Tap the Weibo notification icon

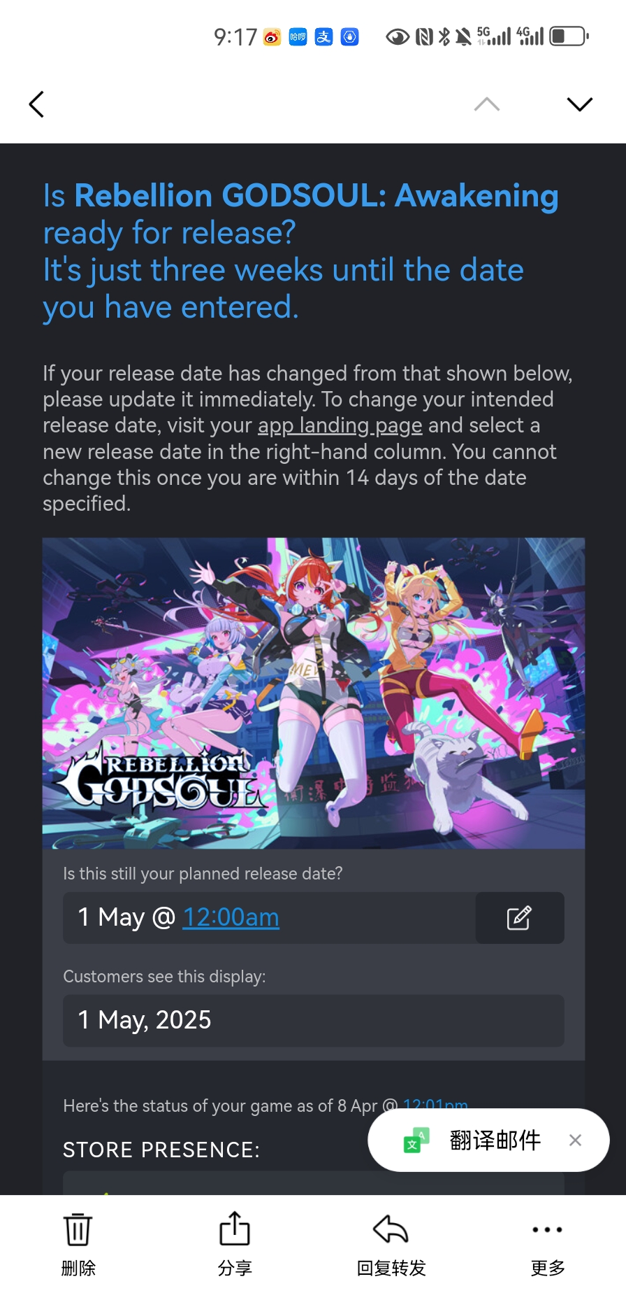coord(272,36)
